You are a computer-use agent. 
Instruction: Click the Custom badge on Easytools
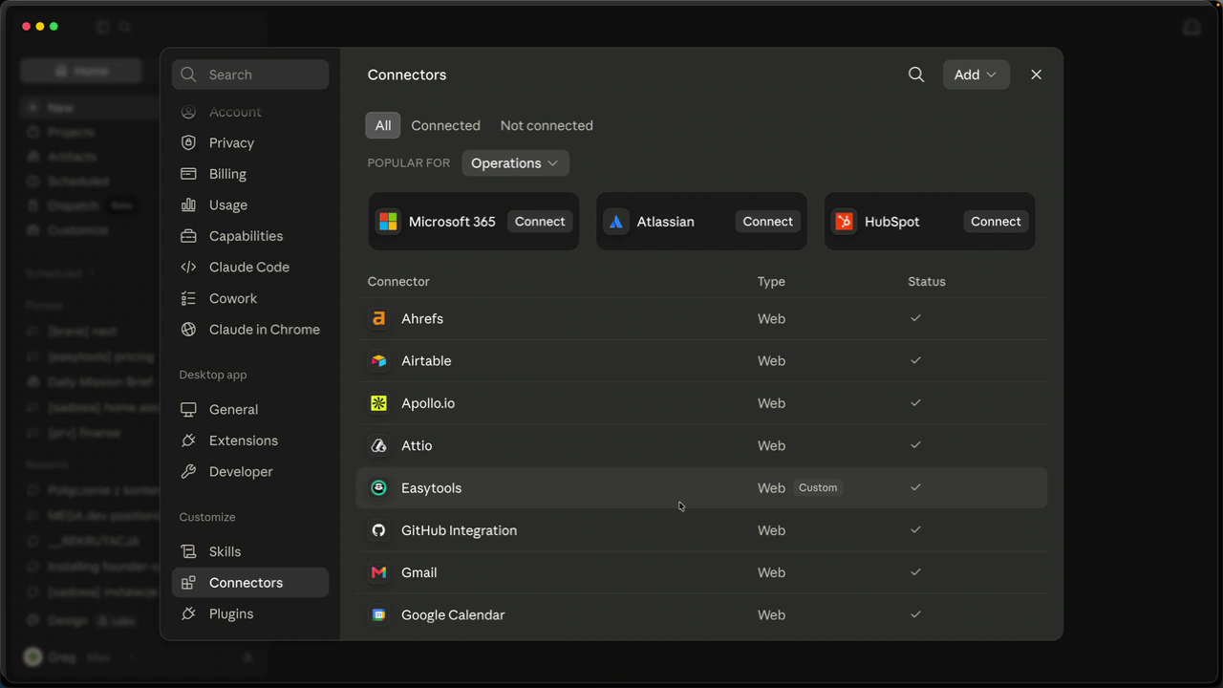[818, 487]
